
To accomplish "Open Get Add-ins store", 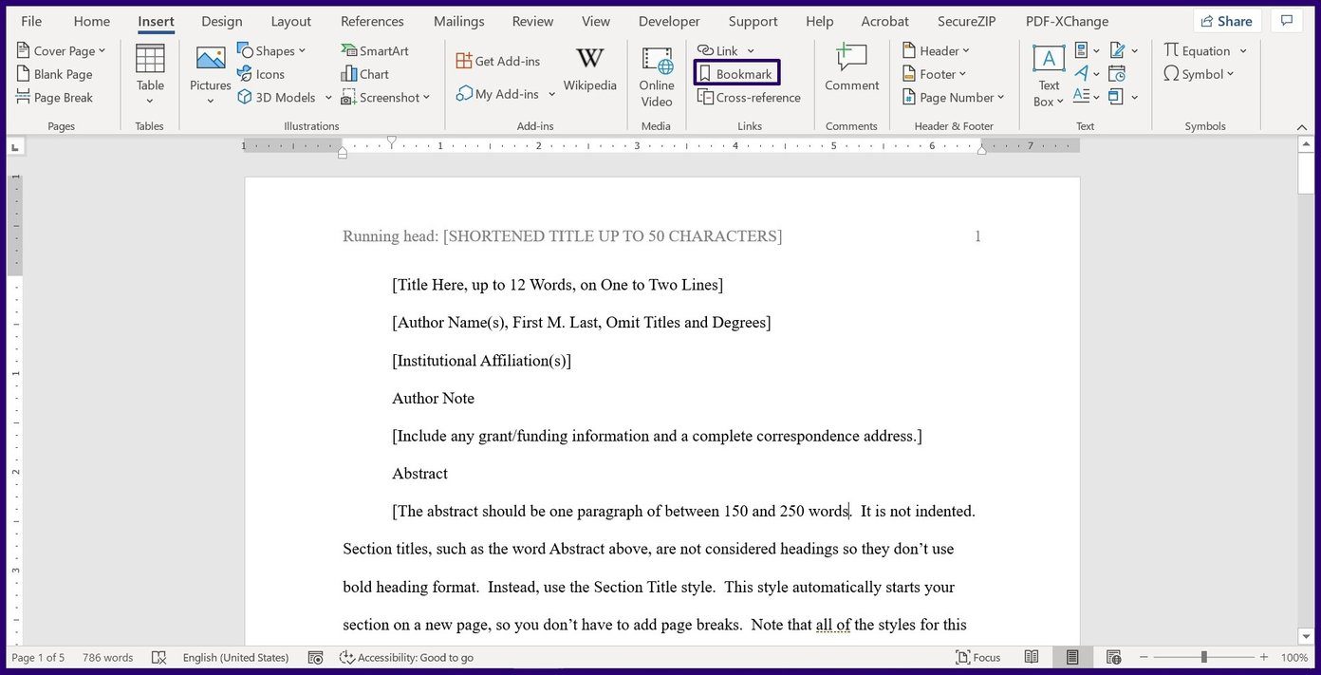I will (498, 61).
